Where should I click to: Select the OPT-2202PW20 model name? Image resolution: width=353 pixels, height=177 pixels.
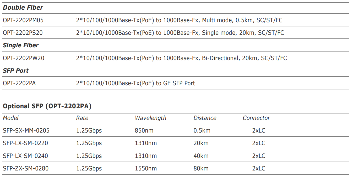[x=24, y=58]
